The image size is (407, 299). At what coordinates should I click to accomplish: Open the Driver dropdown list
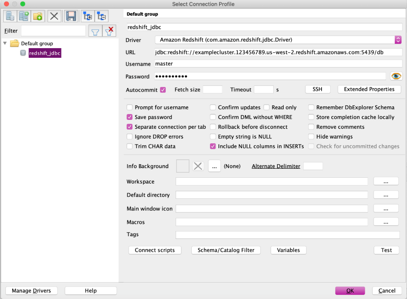click(398, 40)
